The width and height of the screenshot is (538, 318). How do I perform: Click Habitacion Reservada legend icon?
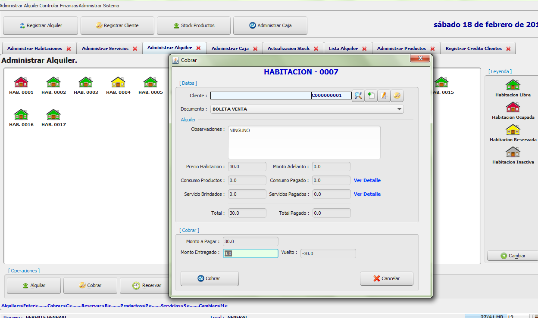pyautogui.click(x=513, y=129)
